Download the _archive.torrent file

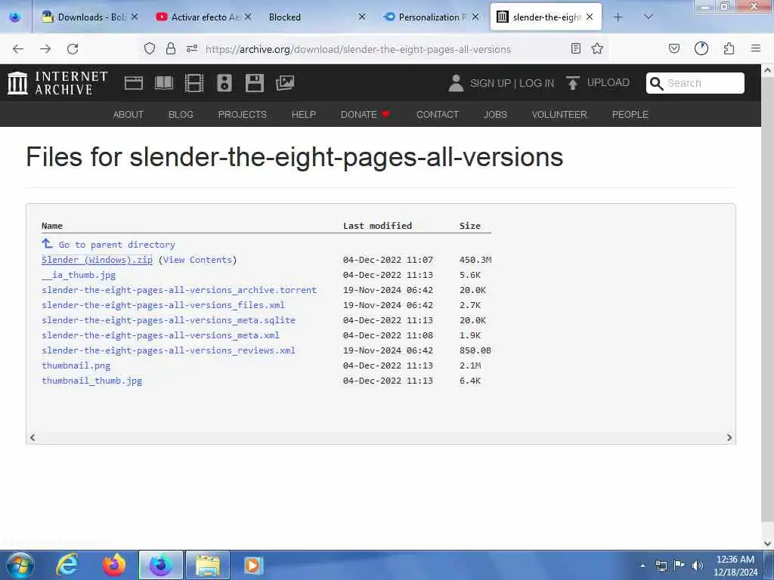[179, 290]
